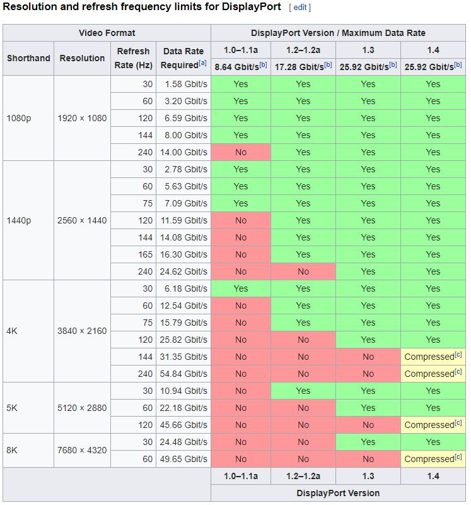Click the Resolution column header
Viewport: 471px width, 505px height.
(82, 58)
